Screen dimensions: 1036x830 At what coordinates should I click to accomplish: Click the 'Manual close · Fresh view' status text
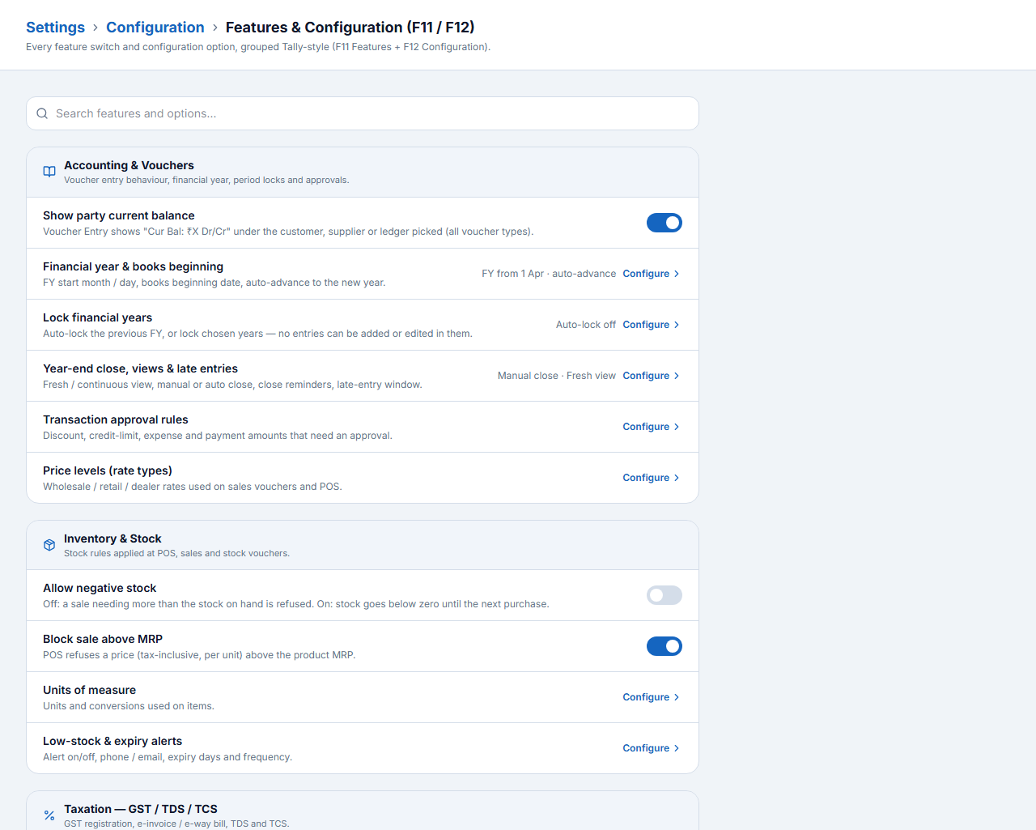tap(557, 376)
